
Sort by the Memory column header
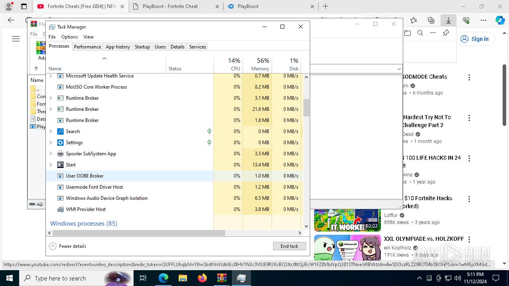pyautogui.click(x=257, y=65)
